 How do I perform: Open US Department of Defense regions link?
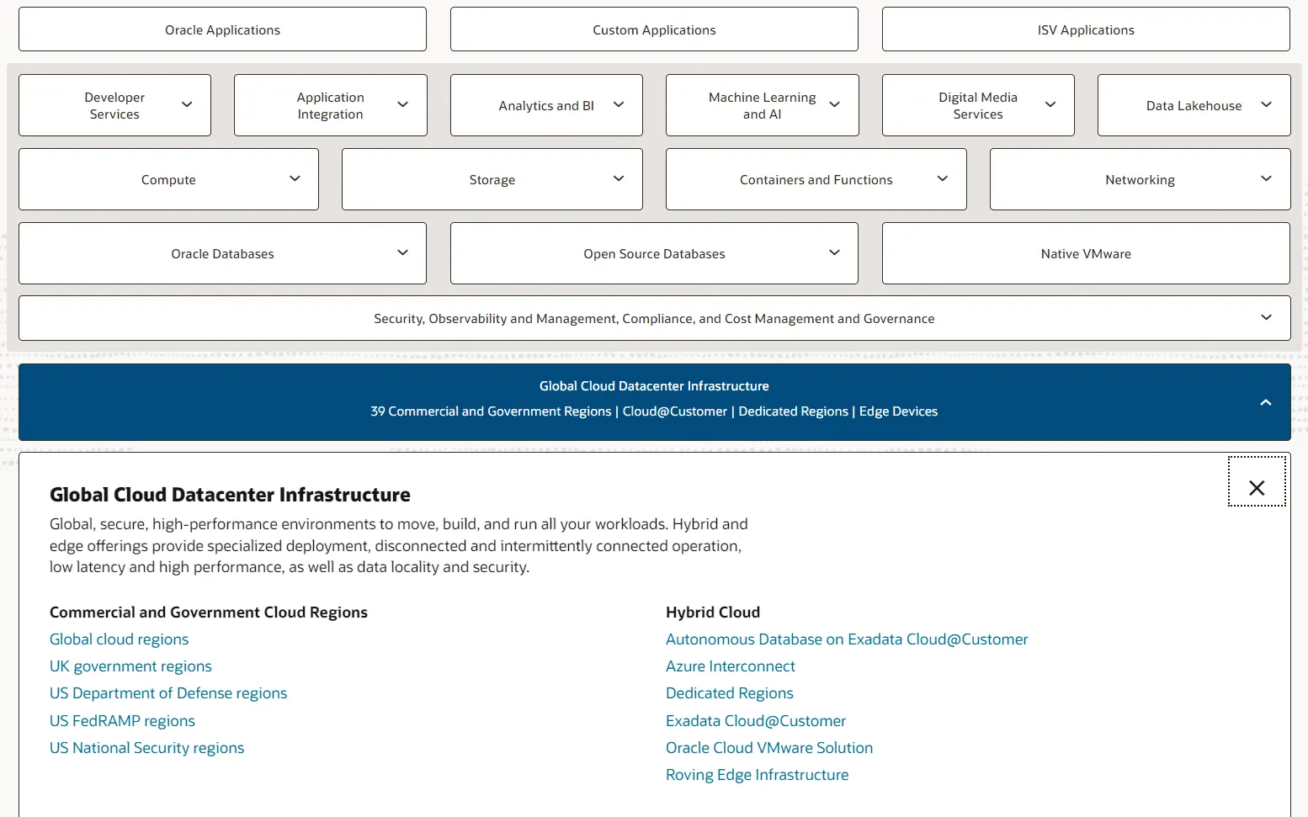click(x=168, y=693)
